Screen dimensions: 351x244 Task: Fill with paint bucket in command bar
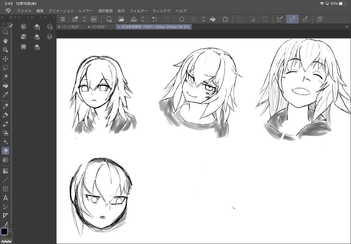click(x=213, y=19)
